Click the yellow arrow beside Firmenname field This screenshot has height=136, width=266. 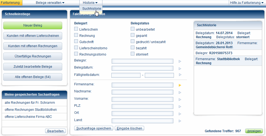(x=180, y=85)
